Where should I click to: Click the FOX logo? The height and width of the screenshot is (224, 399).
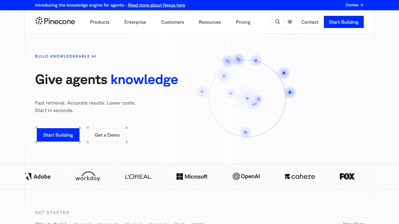pos(347,176)
